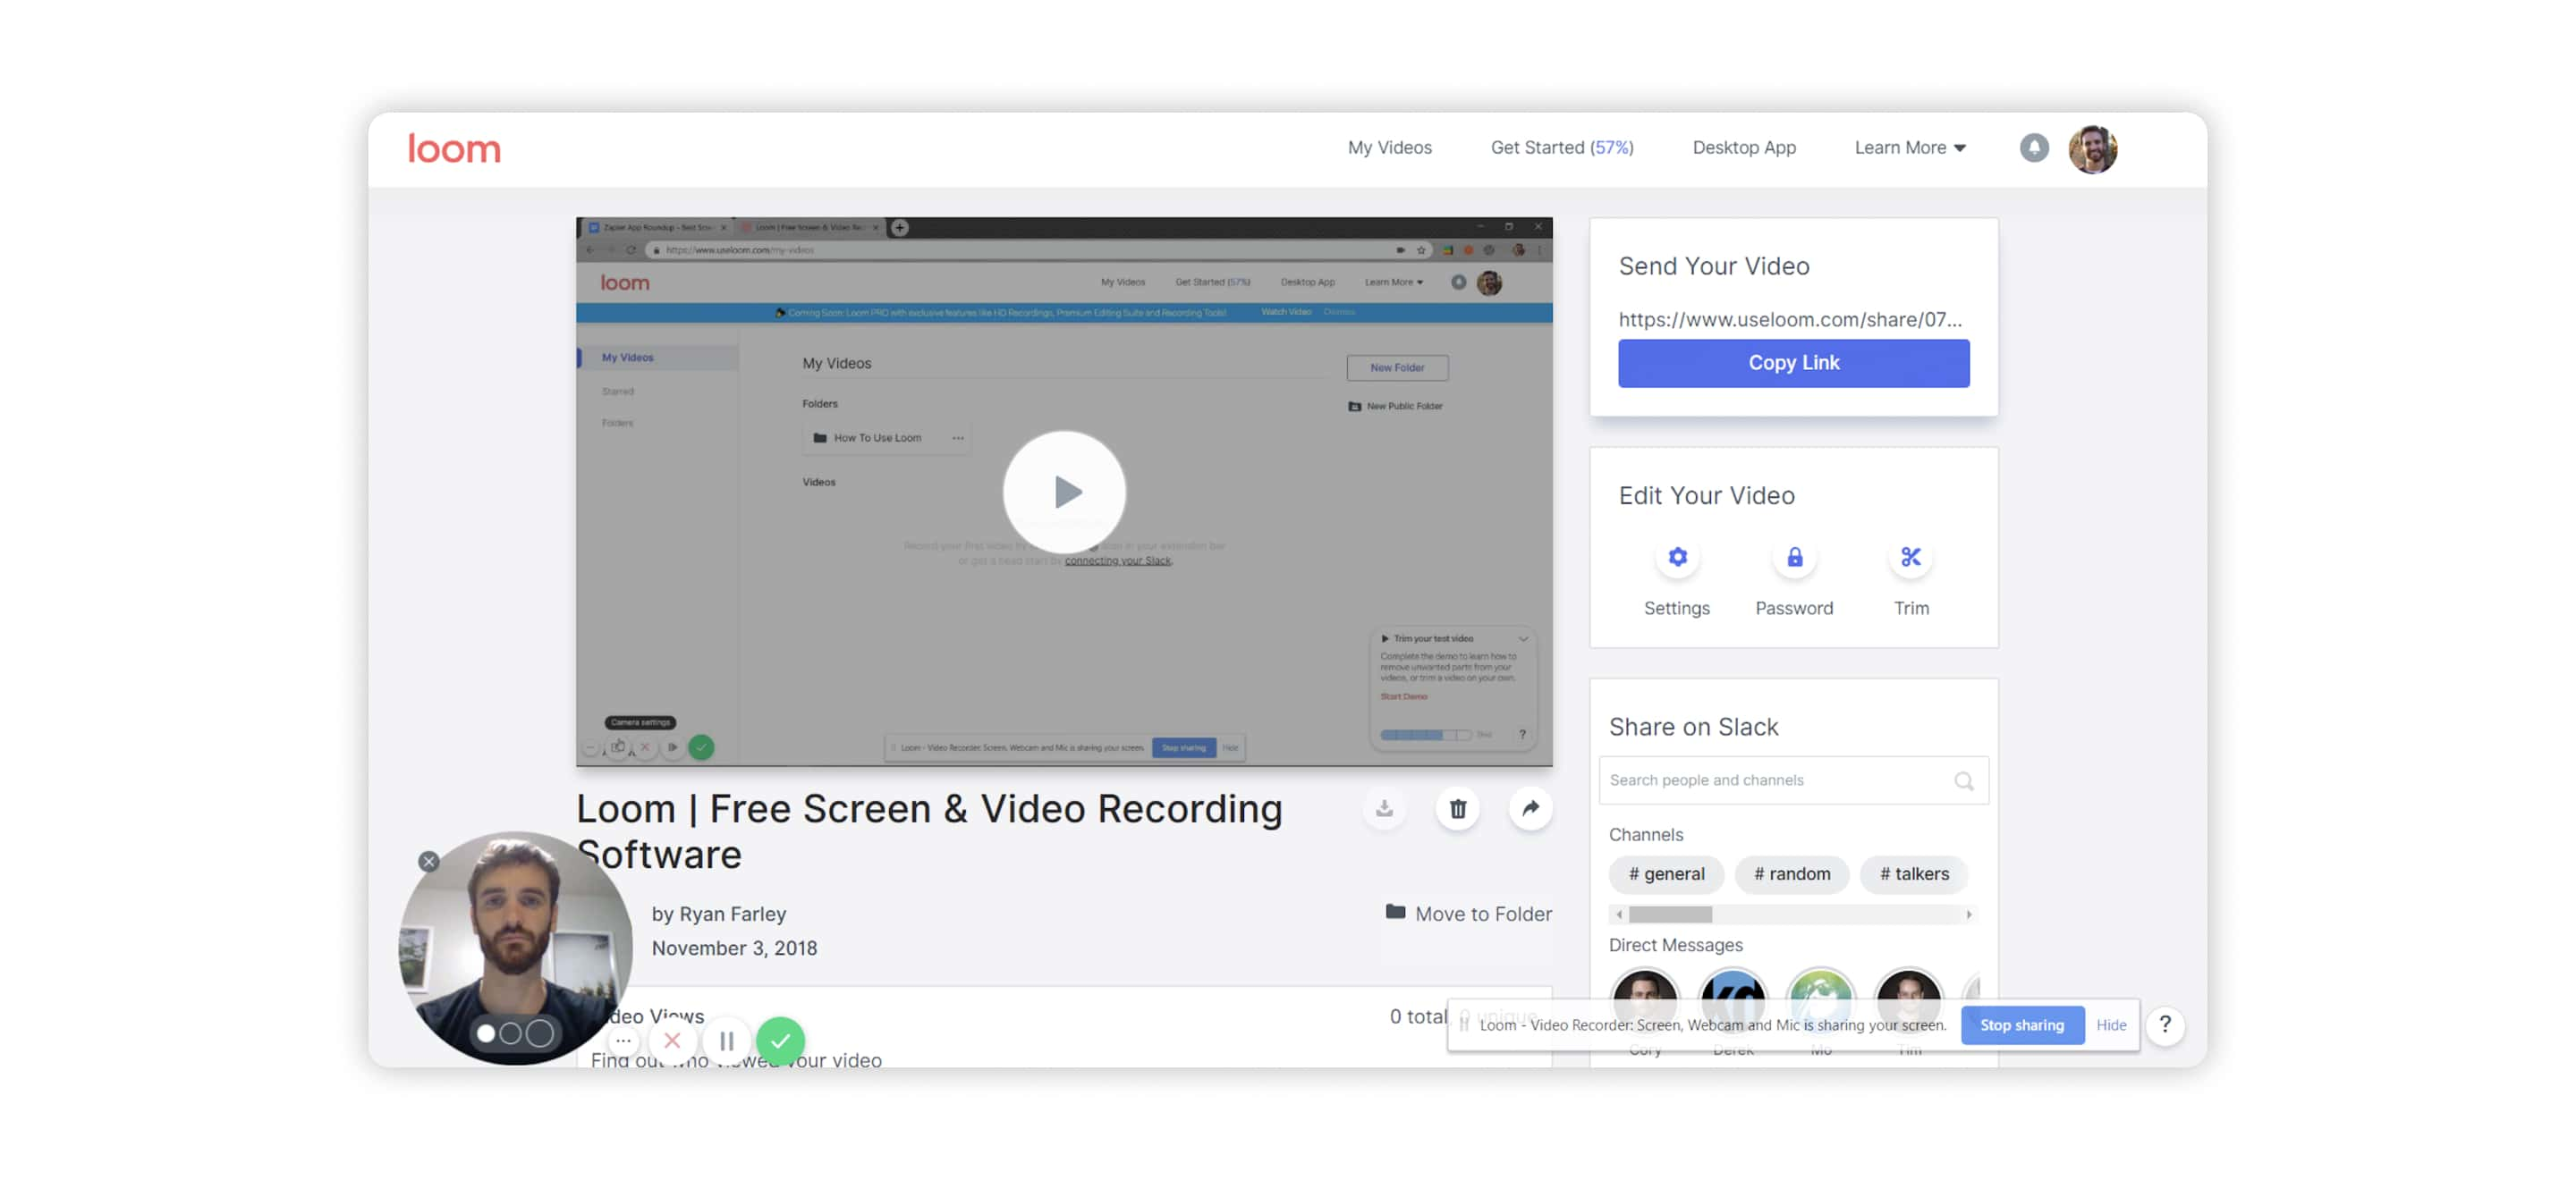Screen dimensions: 2576x1180
Task: Select the #random Slack channel
Action: (x=1791, y=873)
